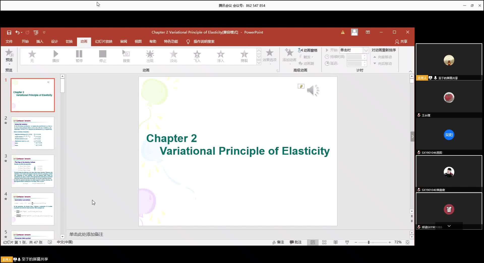This screenshot has height=263, width=484.
Task: Open the Start timing combo box 单击时
Action: click(354, 50)
